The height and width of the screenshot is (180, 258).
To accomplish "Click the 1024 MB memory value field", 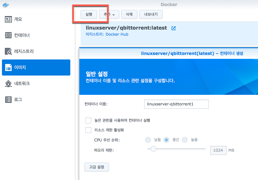I will click(218, 150).
